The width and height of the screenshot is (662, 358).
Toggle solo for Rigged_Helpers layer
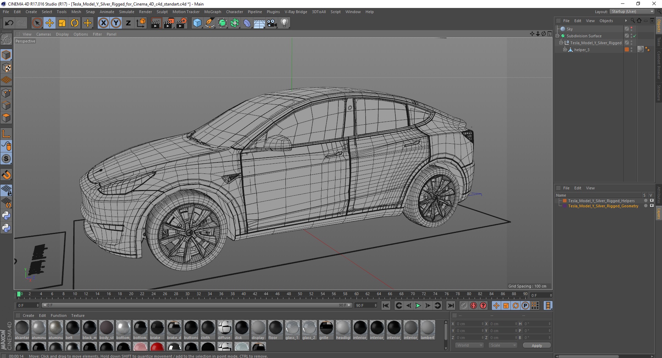pyautogui.click(x=646, y=200)
